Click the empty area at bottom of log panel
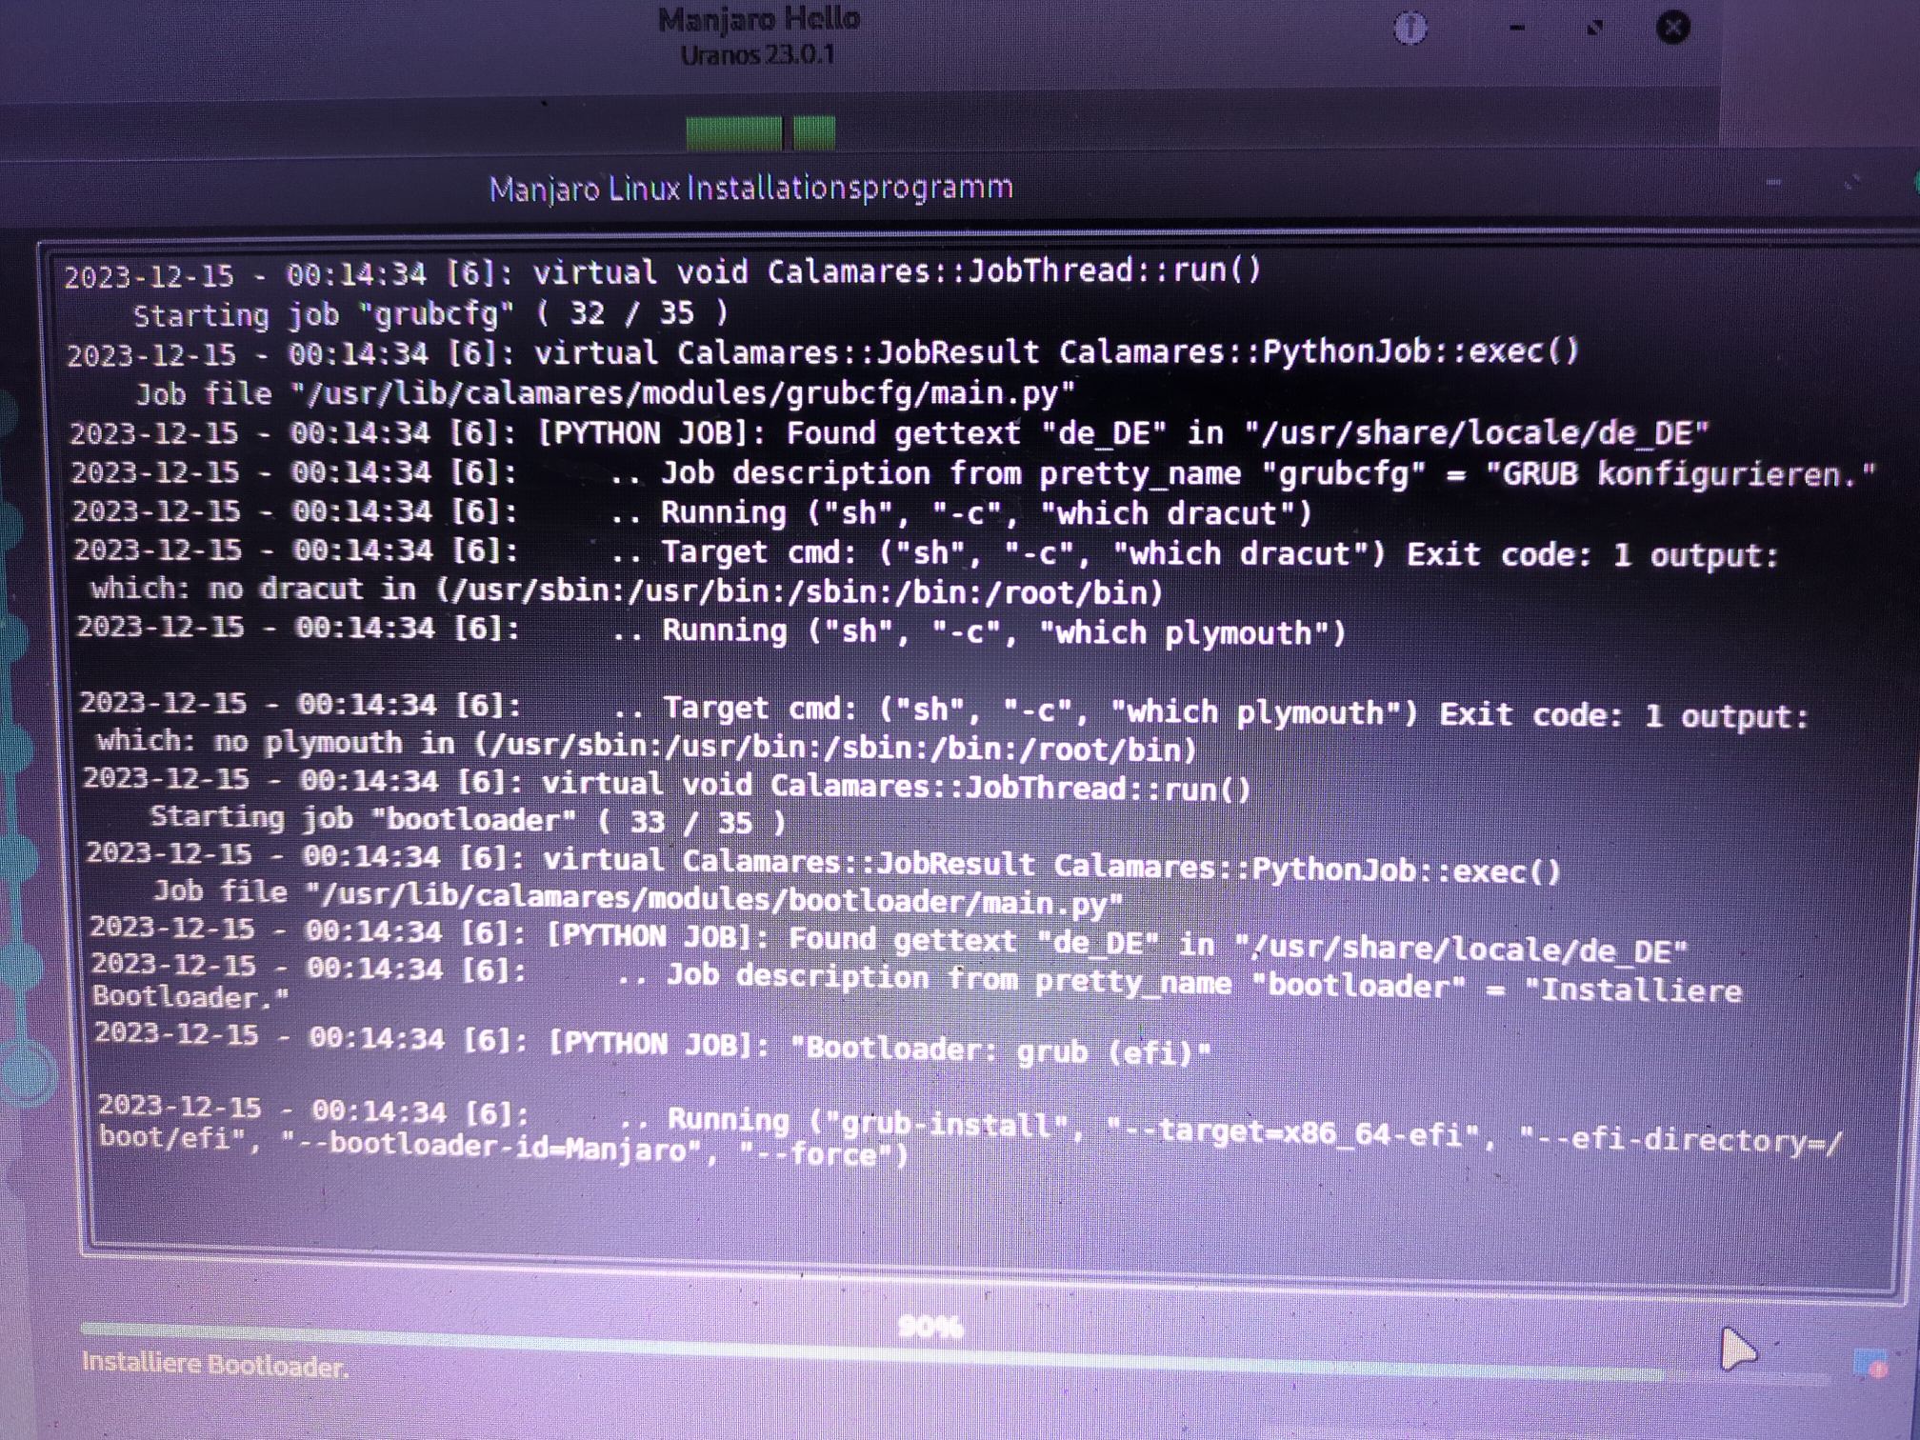Viewport: 1920px width, 1440px height. pyautogui.click(x=952, y=1210)
